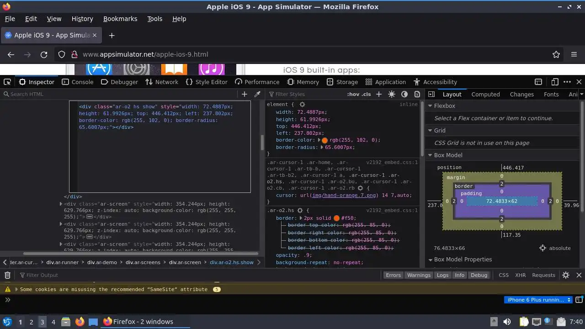Open console settings gear
The height and width of the screenshot is (329, 585).
click(566, 275)
